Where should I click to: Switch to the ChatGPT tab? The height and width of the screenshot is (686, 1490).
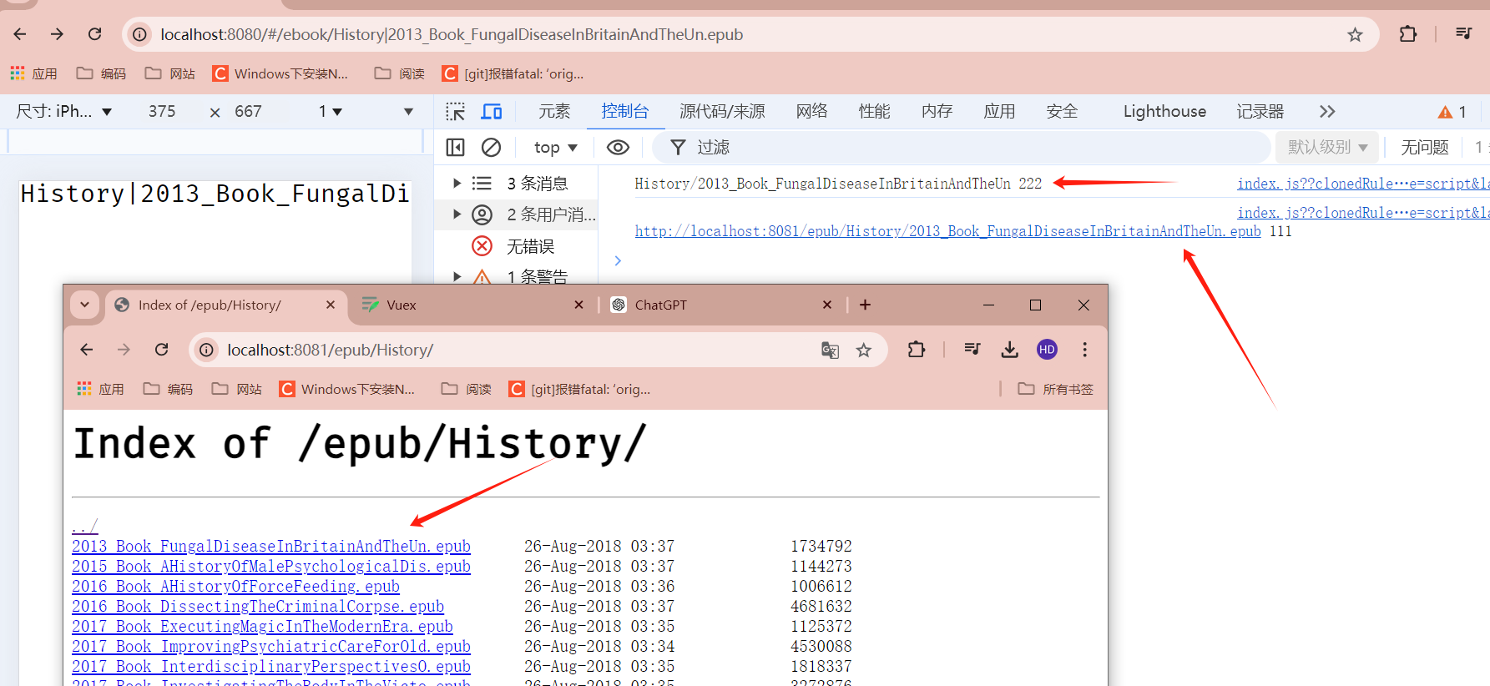(x=721, y=305)
